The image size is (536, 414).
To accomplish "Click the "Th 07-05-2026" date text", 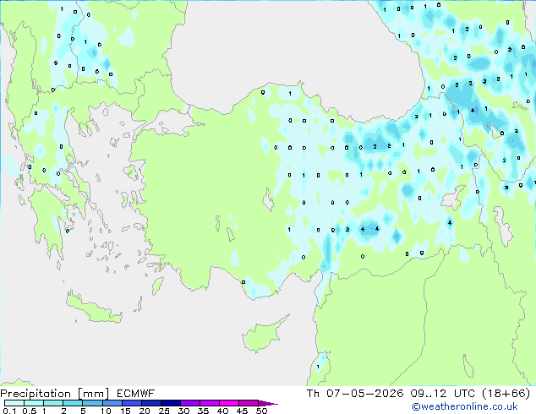I will 355,394.
